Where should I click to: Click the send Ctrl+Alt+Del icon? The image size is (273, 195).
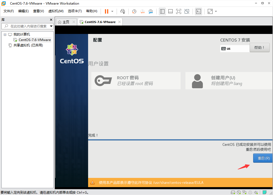[x=123, y=11]
